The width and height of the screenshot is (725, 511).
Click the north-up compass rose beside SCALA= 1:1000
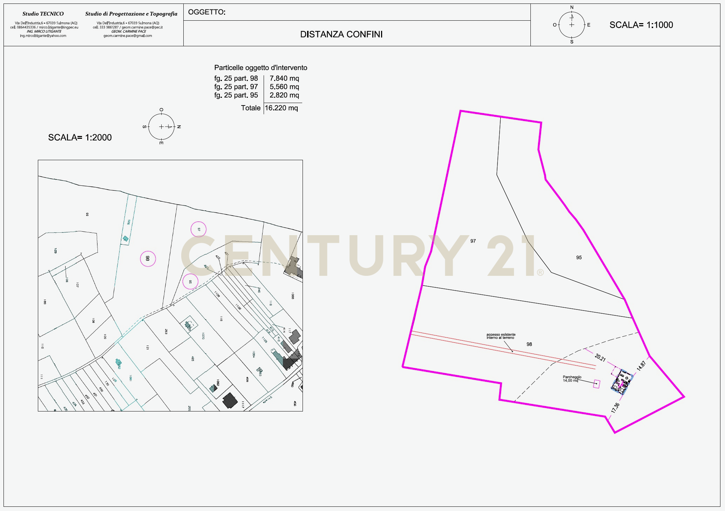[x=572, y=25]
